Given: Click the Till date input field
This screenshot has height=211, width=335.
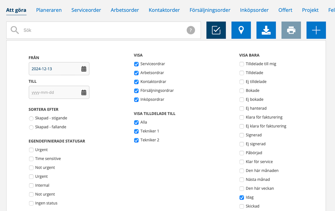Looking at the screenshot, I should [54, 93].
